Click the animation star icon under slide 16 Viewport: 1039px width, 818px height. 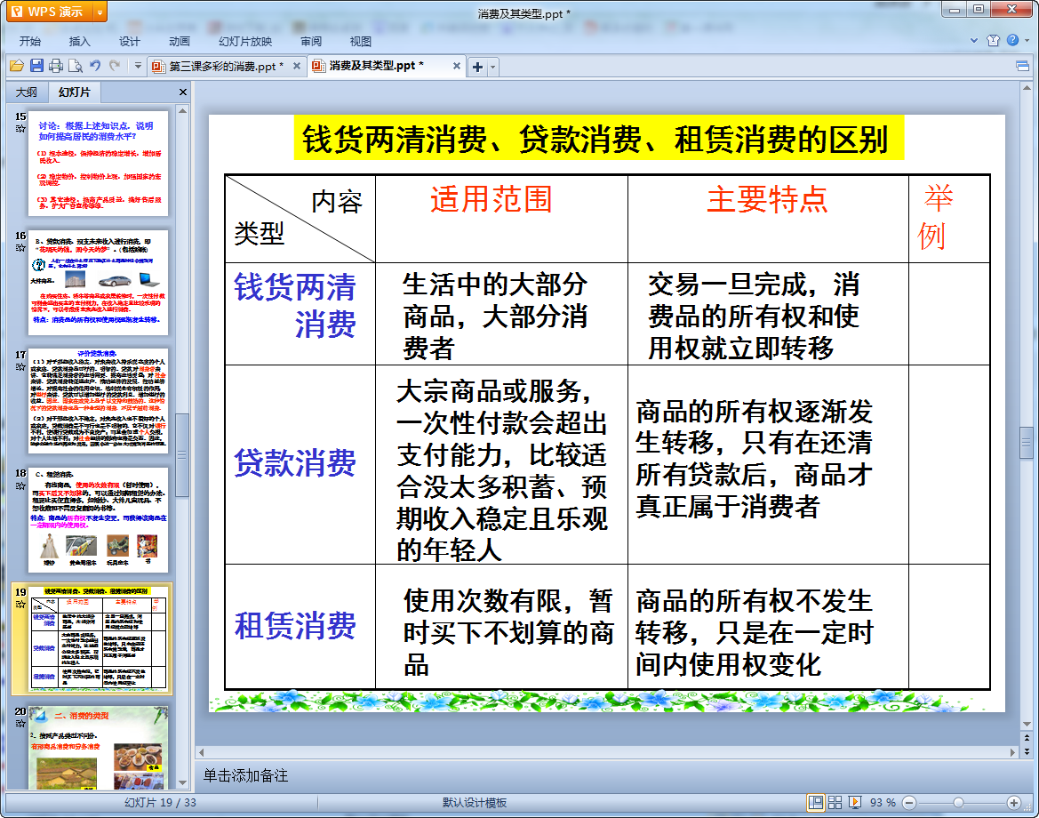click(20, 248)
